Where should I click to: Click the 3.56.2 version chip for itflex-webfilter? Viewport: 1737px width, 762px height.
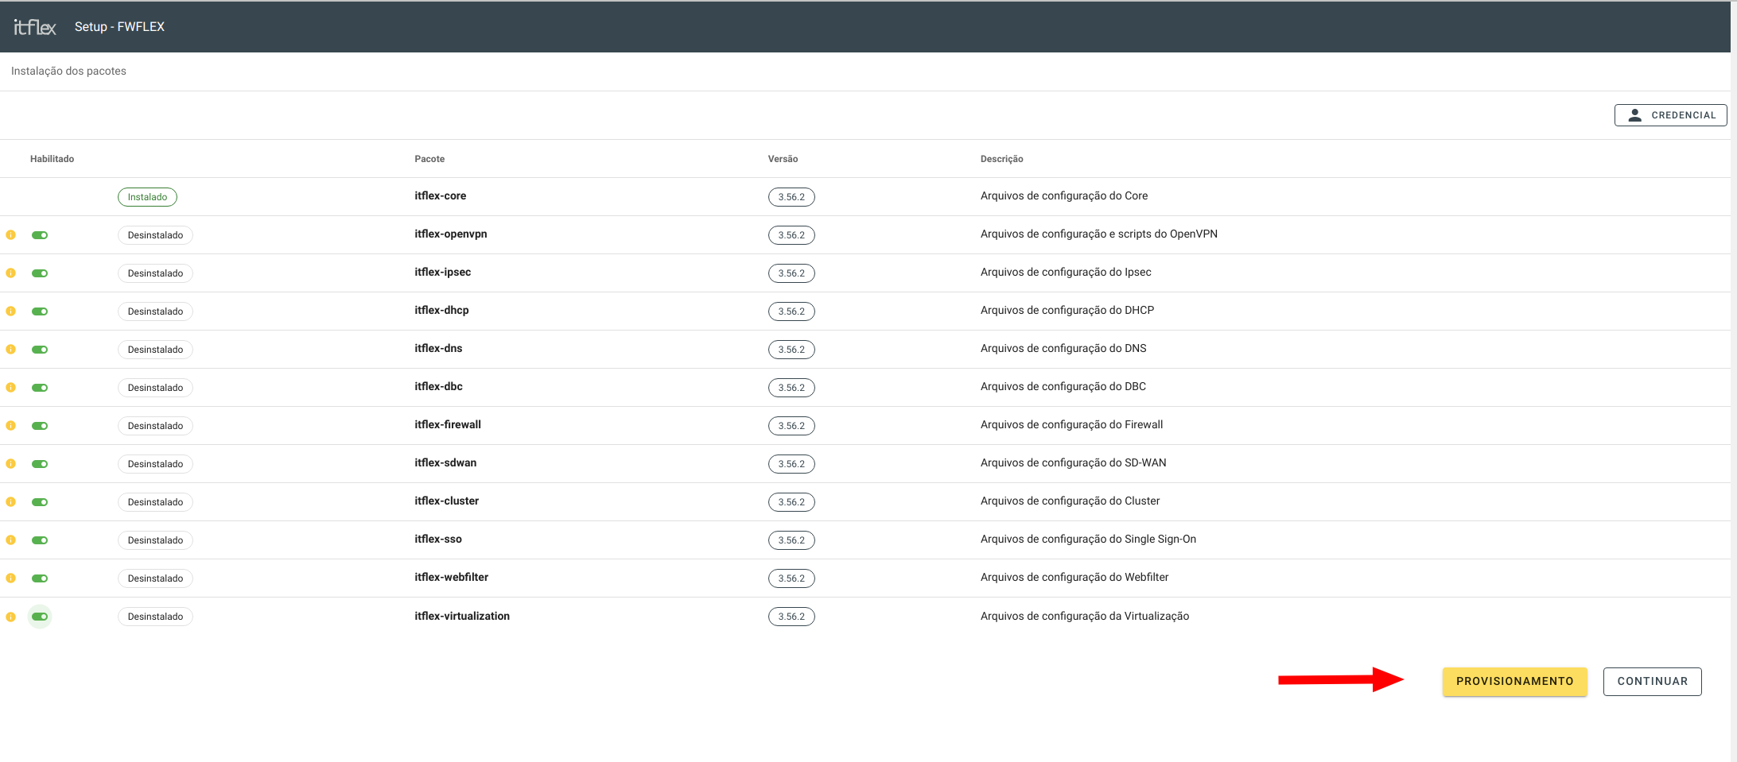coord(791,578)
